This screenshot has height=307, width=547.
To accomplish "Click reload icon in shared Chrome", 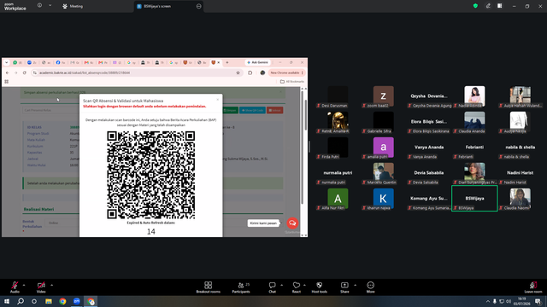I will point(25,72).
